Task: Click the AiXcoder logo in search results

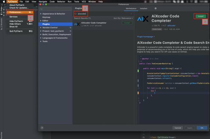Action: pos(77,24)
